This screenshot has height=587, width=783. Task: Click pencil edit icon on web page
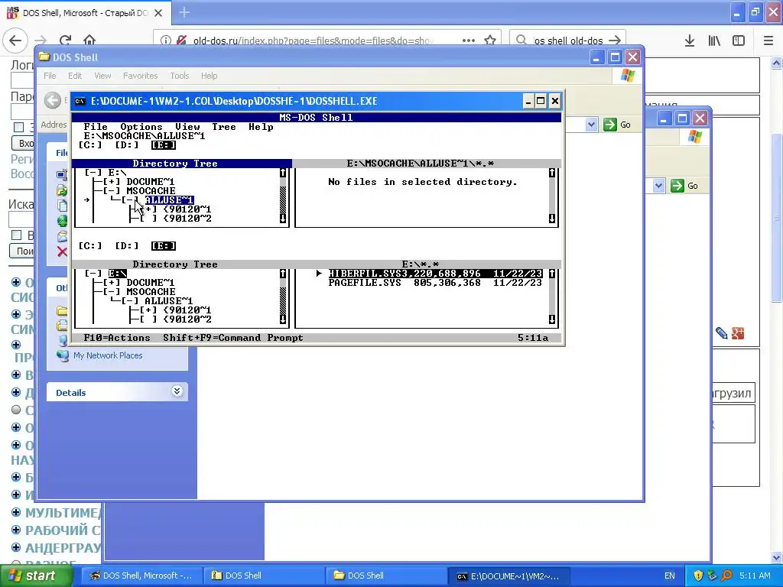(x=722, y=333)
